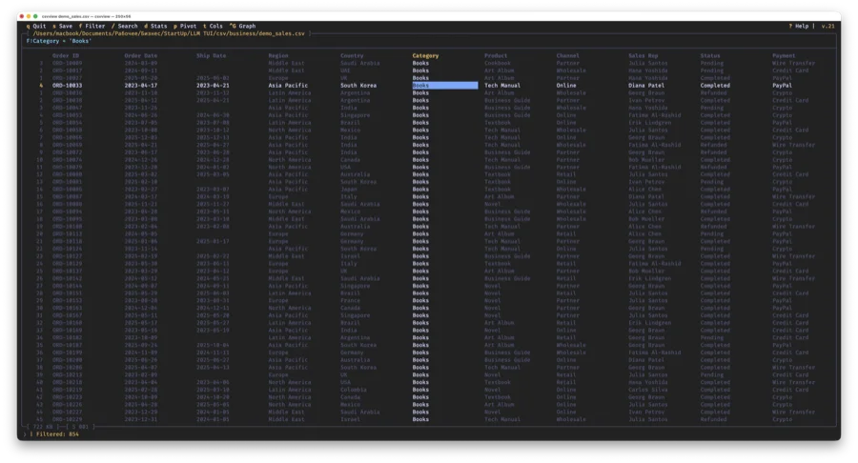Click the highlighted Category column header

425,55
